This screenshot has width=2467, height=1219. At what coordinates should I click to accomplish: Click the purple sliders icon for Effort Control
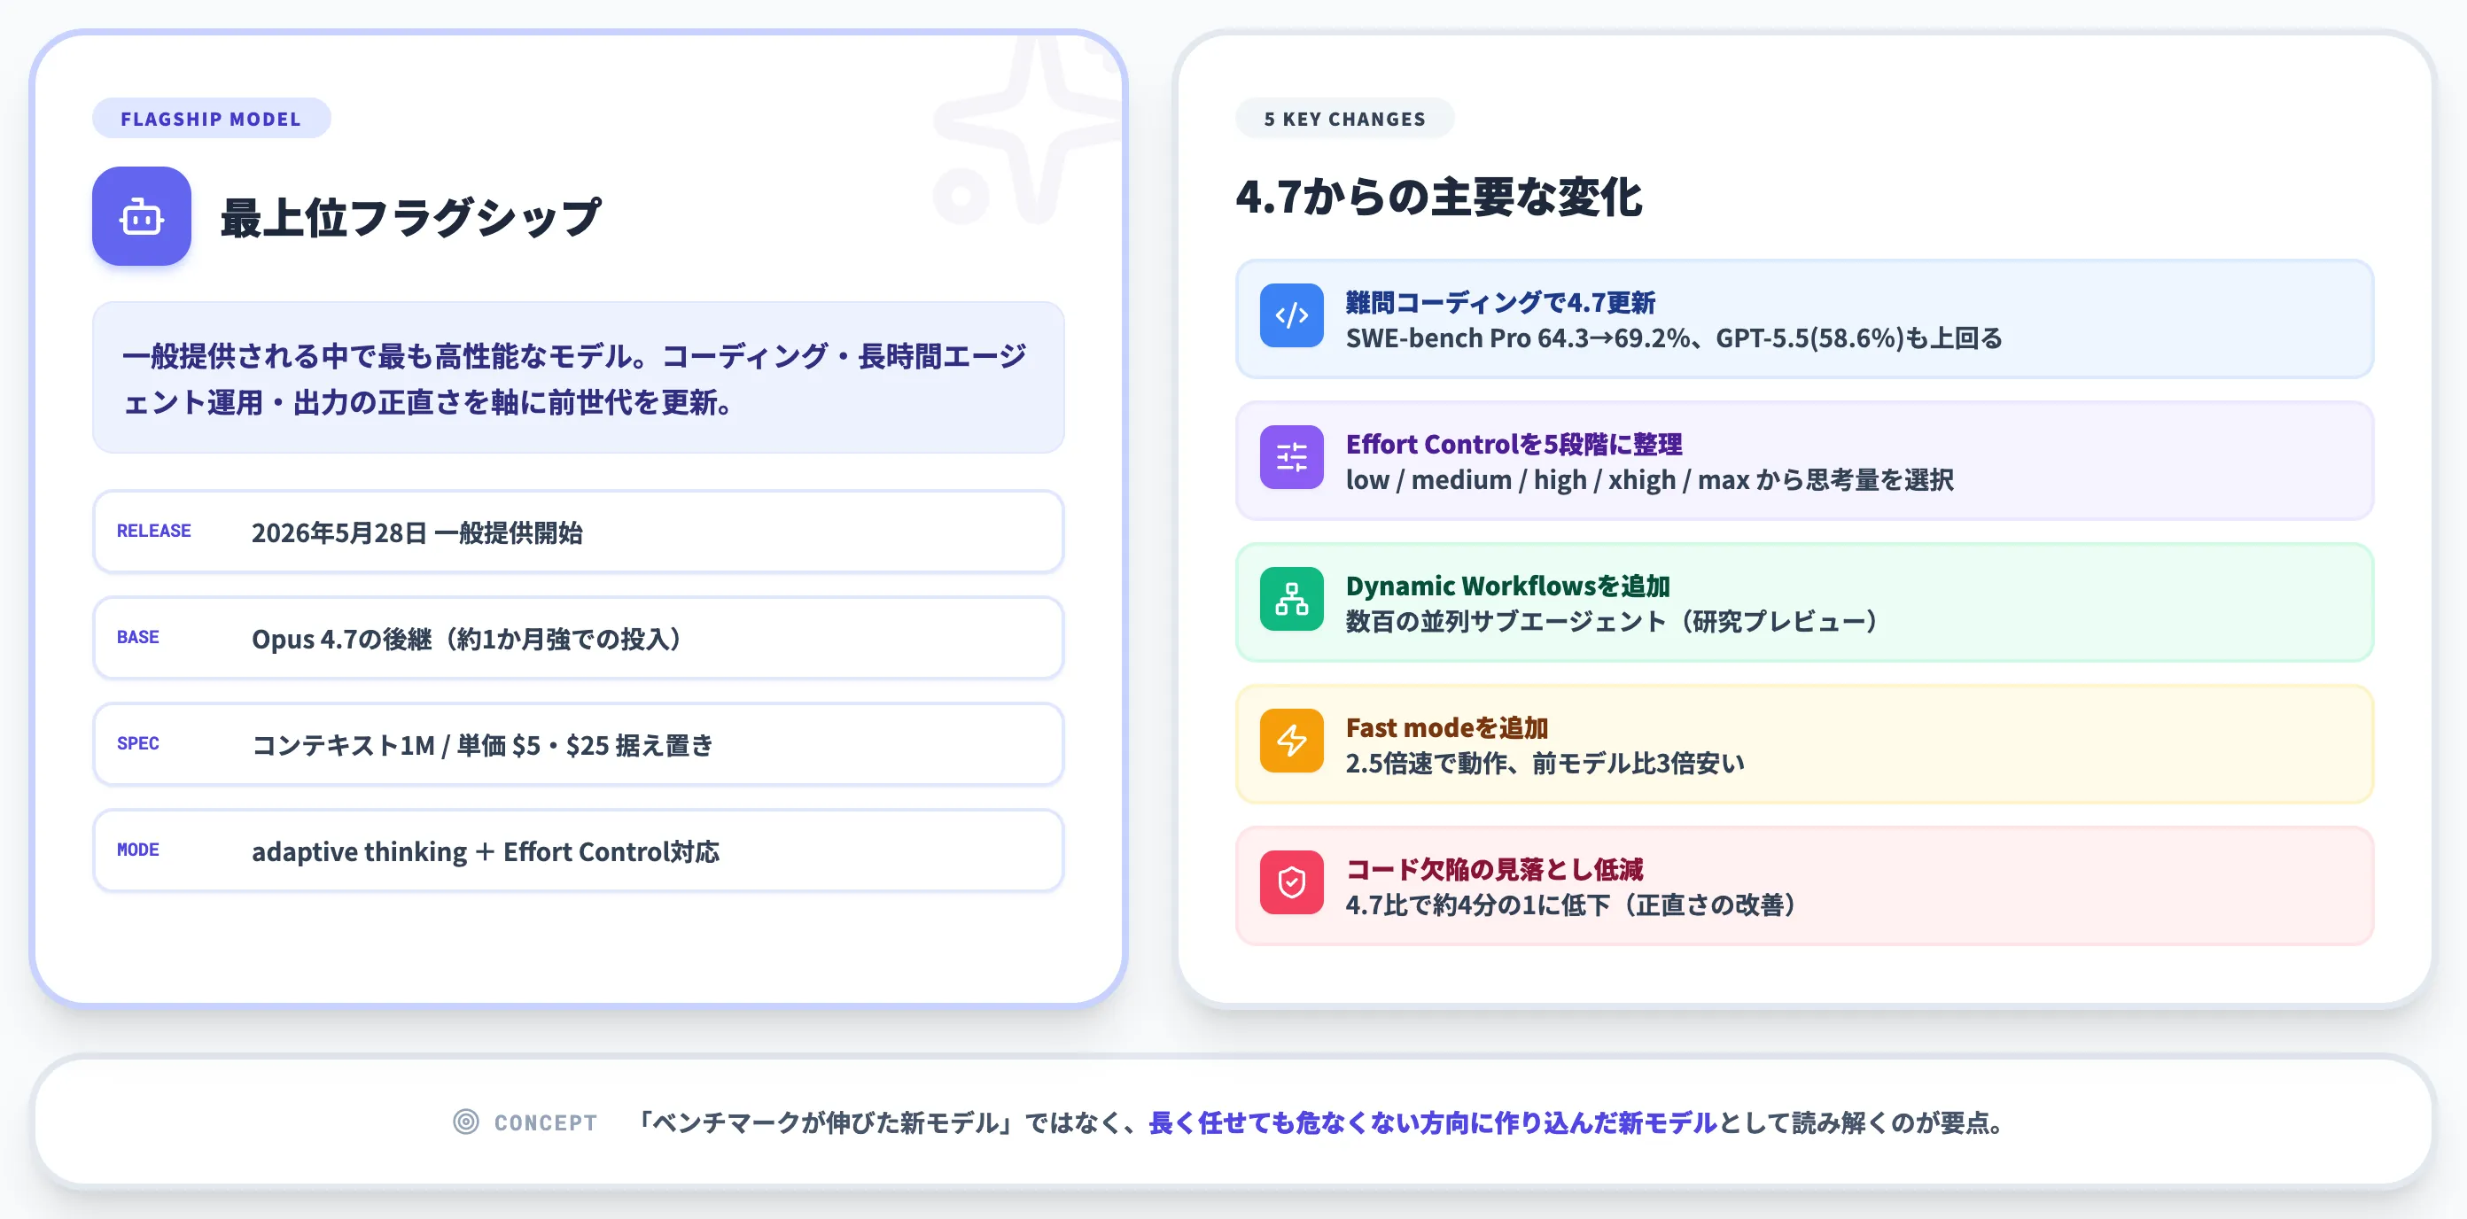coord(1291,457)
